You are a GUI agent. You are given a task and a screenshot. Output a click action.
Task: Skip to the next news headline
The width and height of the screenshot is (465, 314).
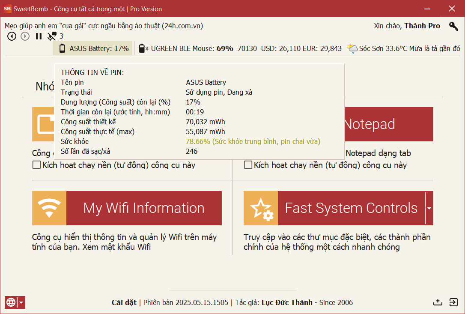pyautogui.click(x=25, y=36)
